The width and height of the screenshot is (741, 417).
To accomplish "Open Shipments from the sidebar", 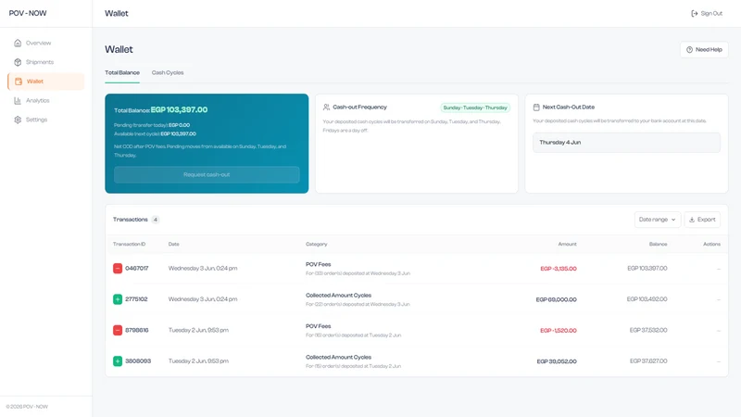I will 45,62.
